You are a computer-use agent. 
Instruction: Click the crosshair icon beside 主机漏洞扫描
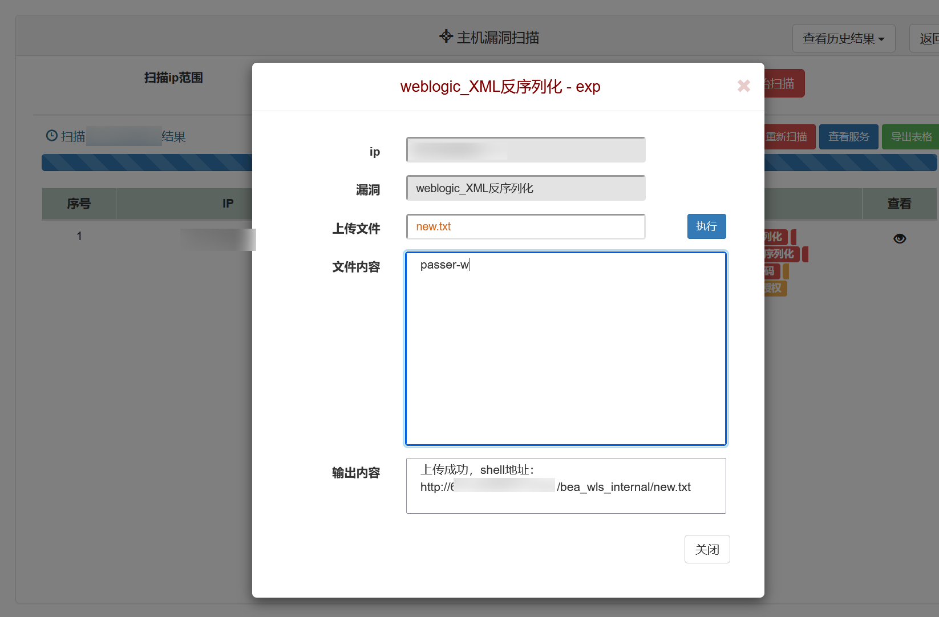[x=446, y=36]
